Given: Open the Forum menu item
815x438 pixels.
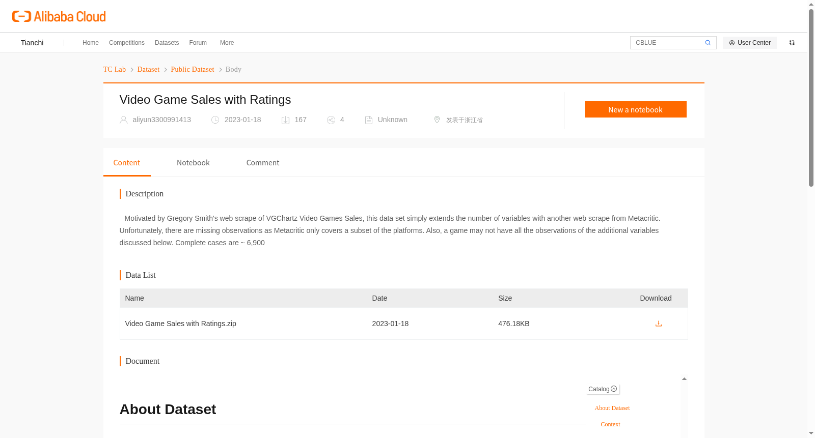Looking at the screenshot, I should click(x=198, y=43).
